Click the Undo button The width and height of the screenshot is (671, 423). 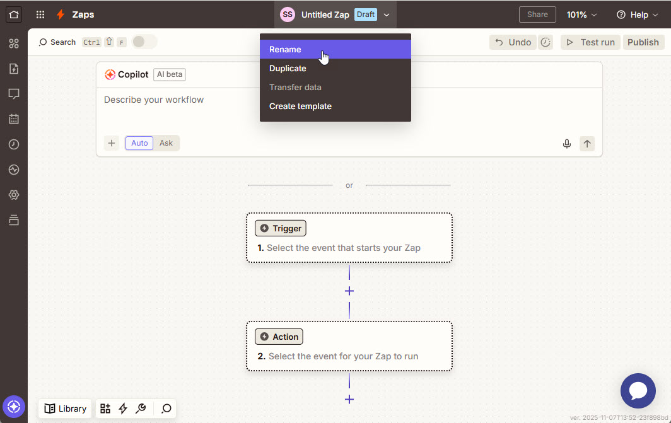point(513,42)
